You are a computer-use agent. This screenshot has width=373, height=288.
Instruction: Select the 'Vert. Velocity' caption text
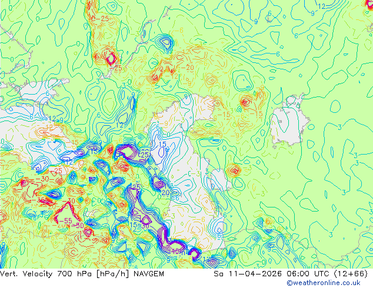pos(26,274)
